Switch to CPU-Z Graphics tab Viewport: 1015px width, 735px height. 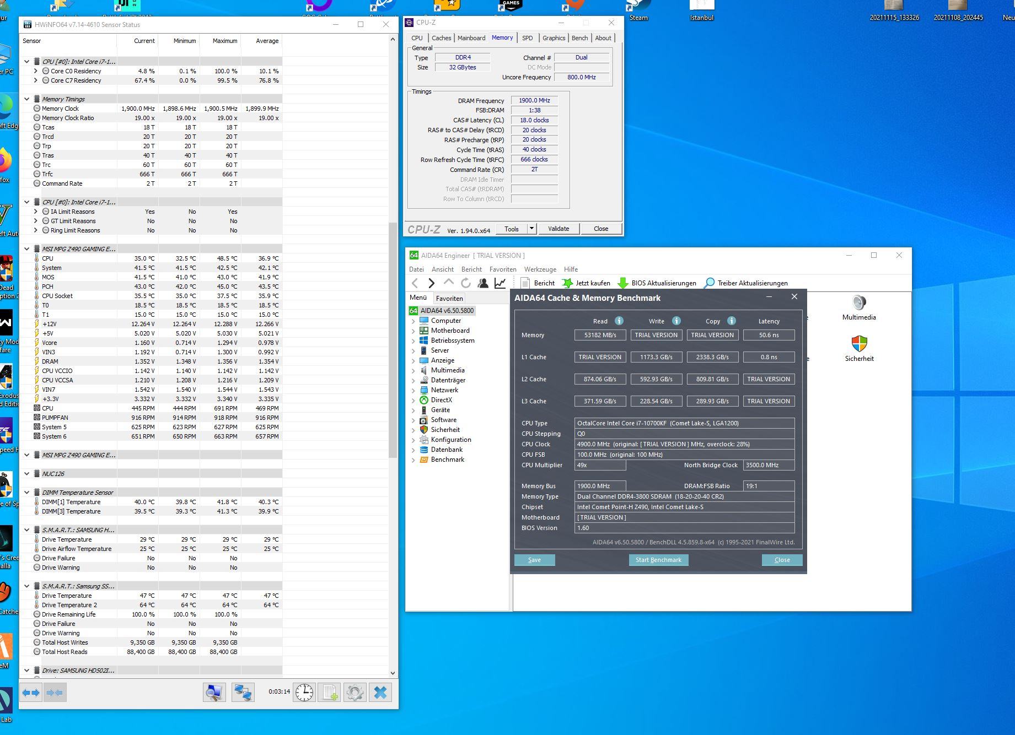point(554,38)
